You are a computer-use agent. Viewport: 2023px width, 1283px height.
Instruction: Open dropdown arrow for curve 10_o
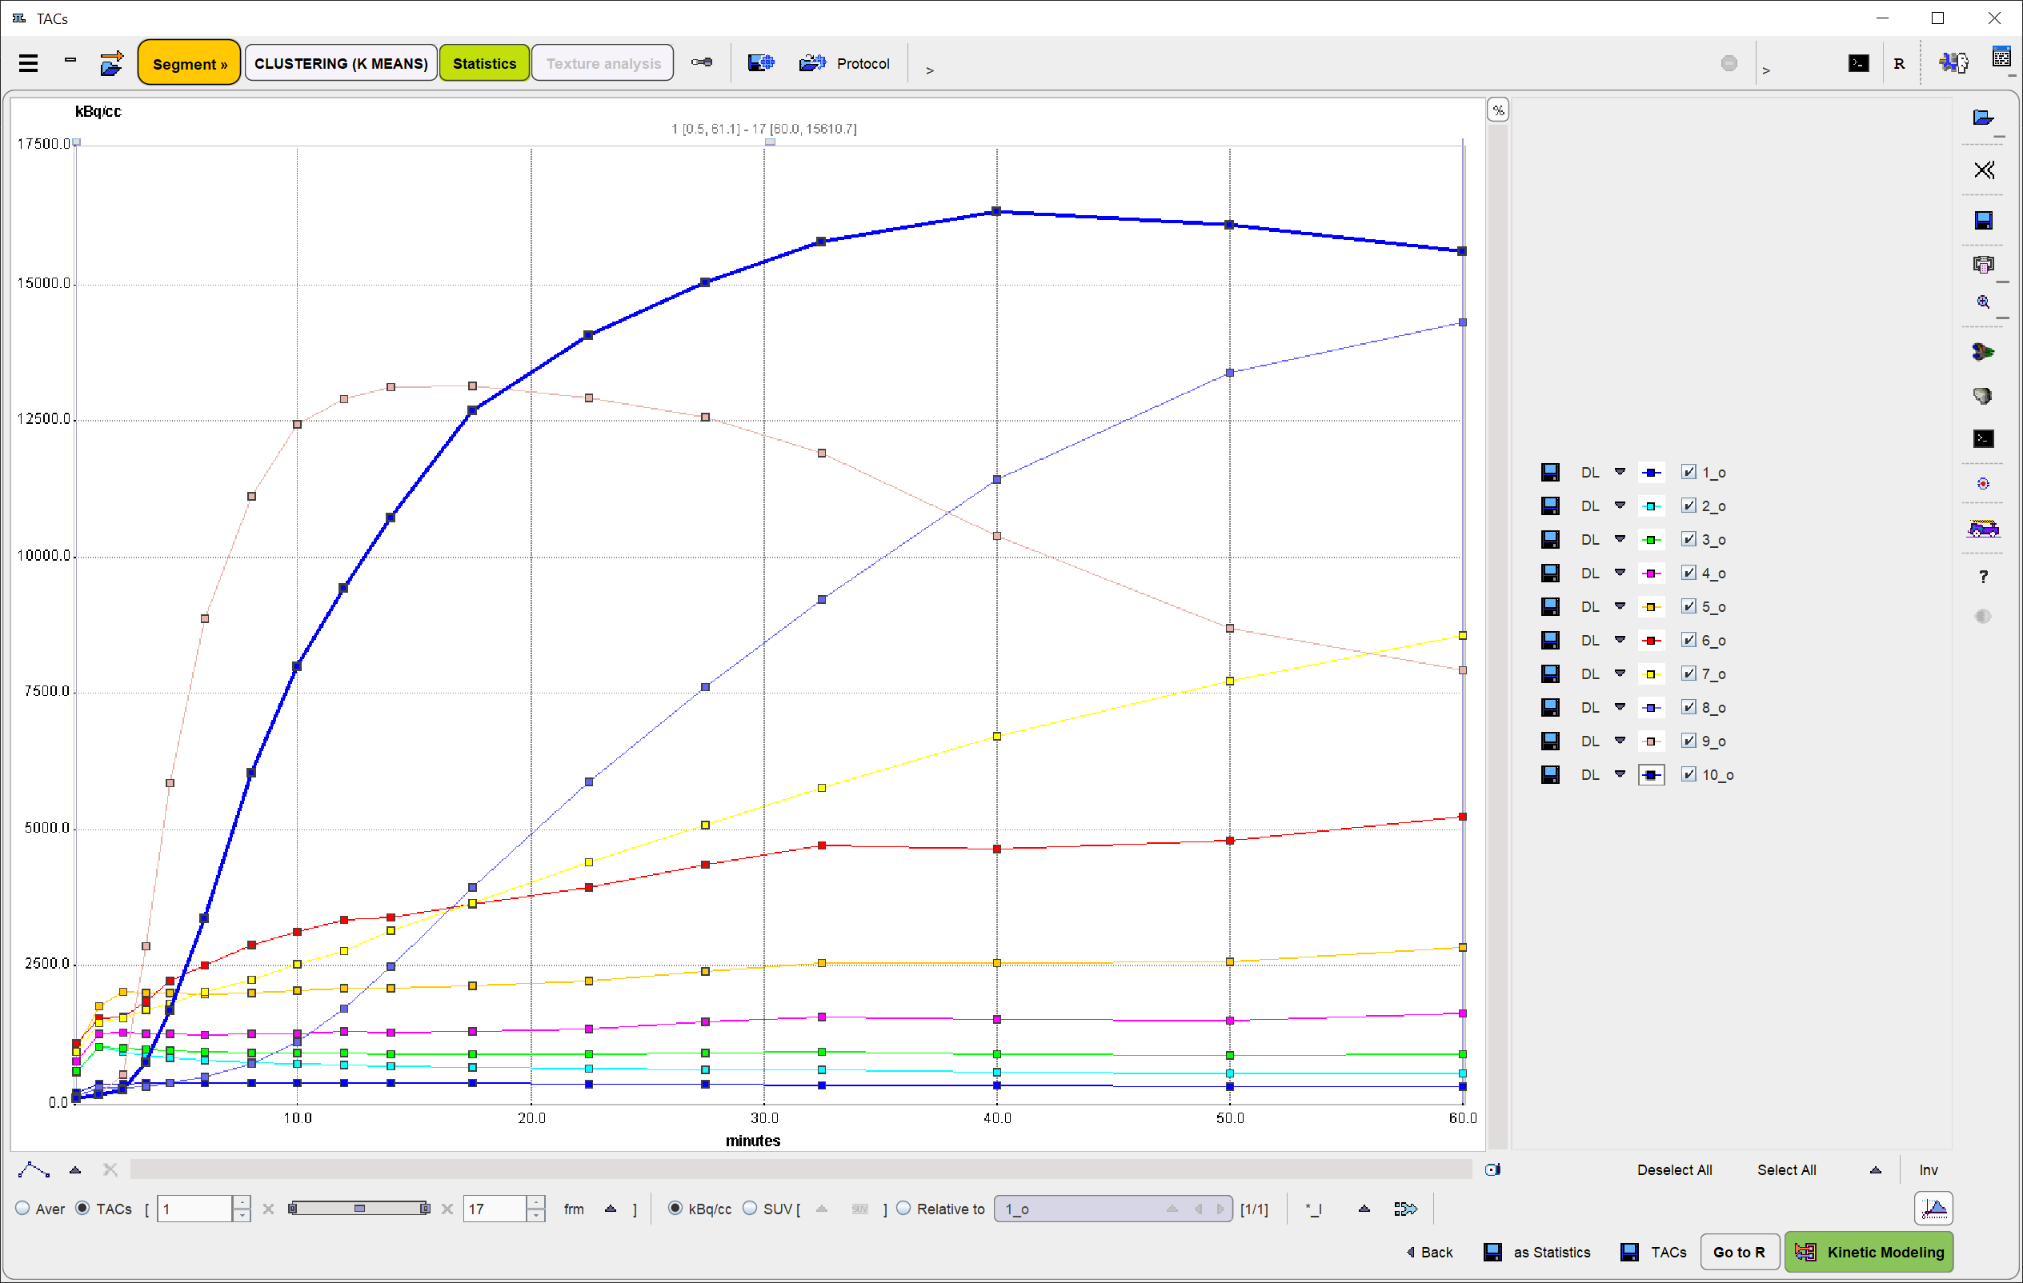pyautogui.click(x=1620, y=774)
